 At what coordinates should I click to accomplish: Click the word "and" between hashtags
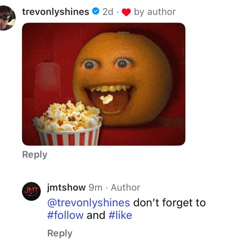(x=96, y=215)
